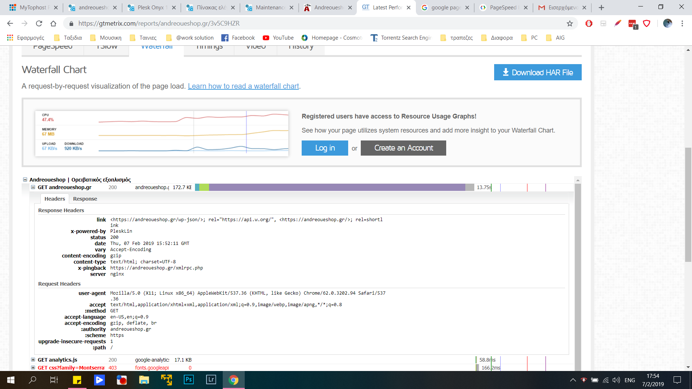This screenshot has width=692, height=389.
Task: Open Μουσικη bookmarks folder
Action: 106,38
